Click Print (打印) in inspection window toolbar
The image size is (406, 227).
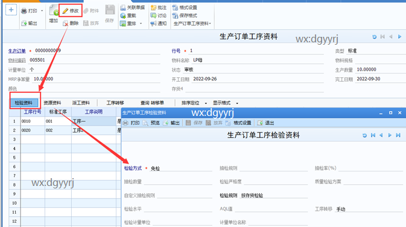pyautogui.click(x=132, y=123)
